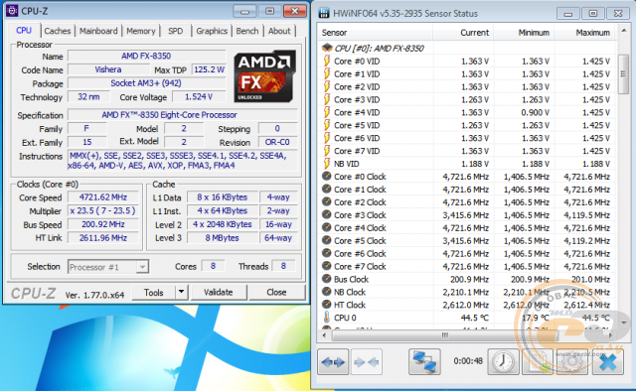Click the Validate button
Viewport: 636px width, 391px height.
[219, 292]
